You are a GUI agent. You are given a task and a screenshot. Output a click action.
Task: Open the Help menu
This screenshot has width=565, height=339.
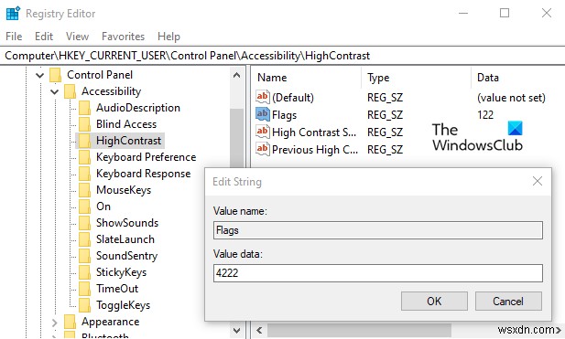pos(168,37)
